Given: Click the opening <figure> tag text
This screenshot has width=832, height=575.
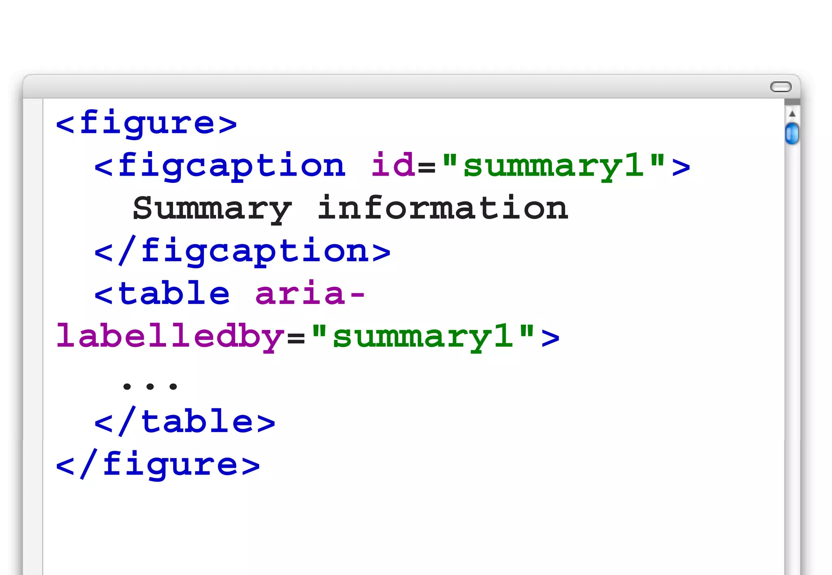Looking at the screenshot, I should (146, 123).
